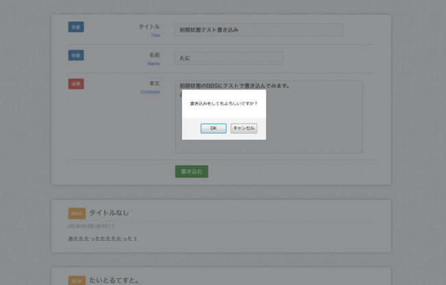Click the 2018-03-28 post timestamp

(91, 225)
